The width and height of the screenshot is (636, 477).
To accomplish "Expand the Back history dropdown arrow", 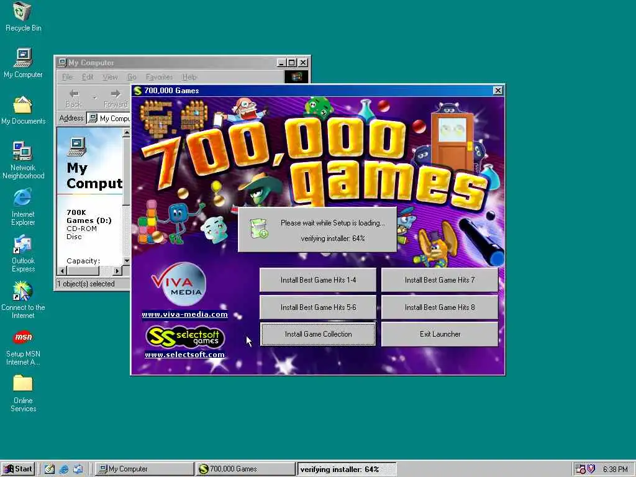I will coord(94,98).
